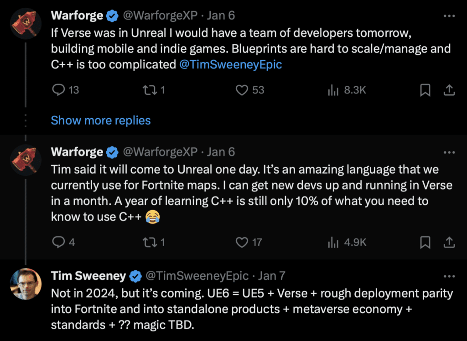Open more options on Warforge's second tweet
The image size is (467, 341).
(x=449, y=151)
